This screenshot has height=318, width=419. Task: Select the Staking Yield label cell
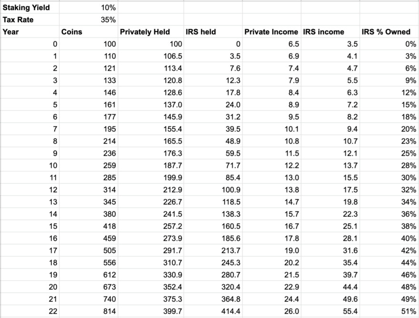(30, 8)
